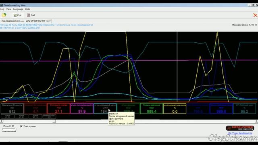
Task: Minimize the Dieselpower Log View window
Action: tap(250, 5)
